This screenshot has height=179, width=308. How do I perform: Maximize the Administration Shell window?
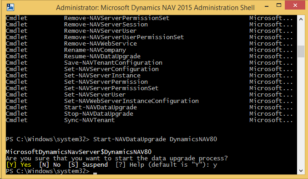[x=279, y=5]
